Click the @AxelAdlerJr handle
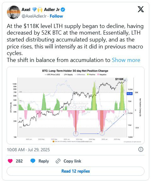 (34, 16)
